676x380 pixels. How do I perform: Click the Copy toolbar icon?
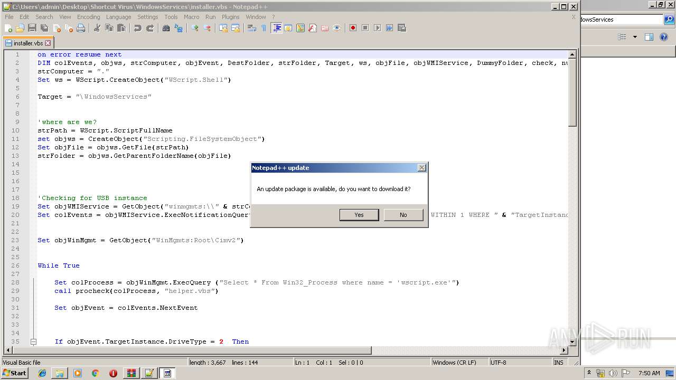(109, 28)
